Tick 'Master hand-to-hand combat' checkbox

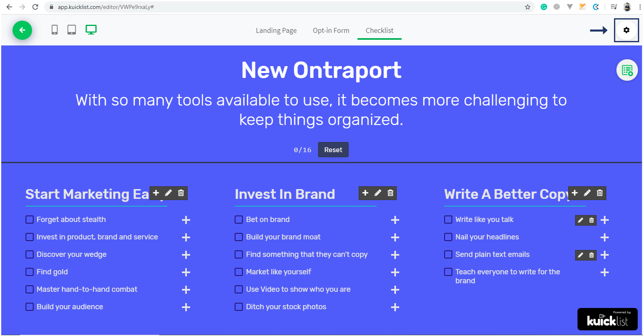pyautogui.click(x=30, y=289)
